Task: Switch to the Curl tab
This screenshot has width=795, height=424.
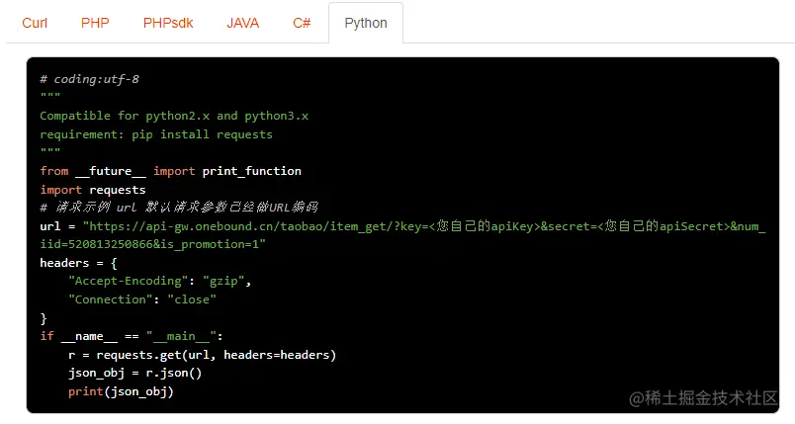Action: [x=35, y=23]
